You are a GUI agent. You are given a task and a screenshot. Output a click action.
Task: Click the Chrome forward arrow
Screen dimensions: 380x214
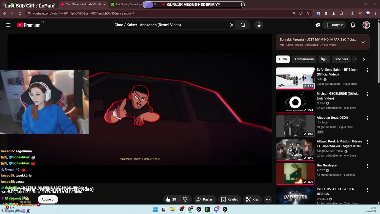(x=12, y=13)
